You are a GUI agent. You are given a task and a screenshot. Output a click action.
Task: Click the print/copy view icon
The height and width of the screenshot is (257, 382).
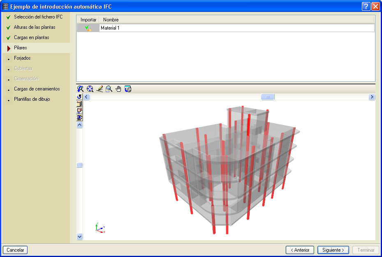point(128,89)
